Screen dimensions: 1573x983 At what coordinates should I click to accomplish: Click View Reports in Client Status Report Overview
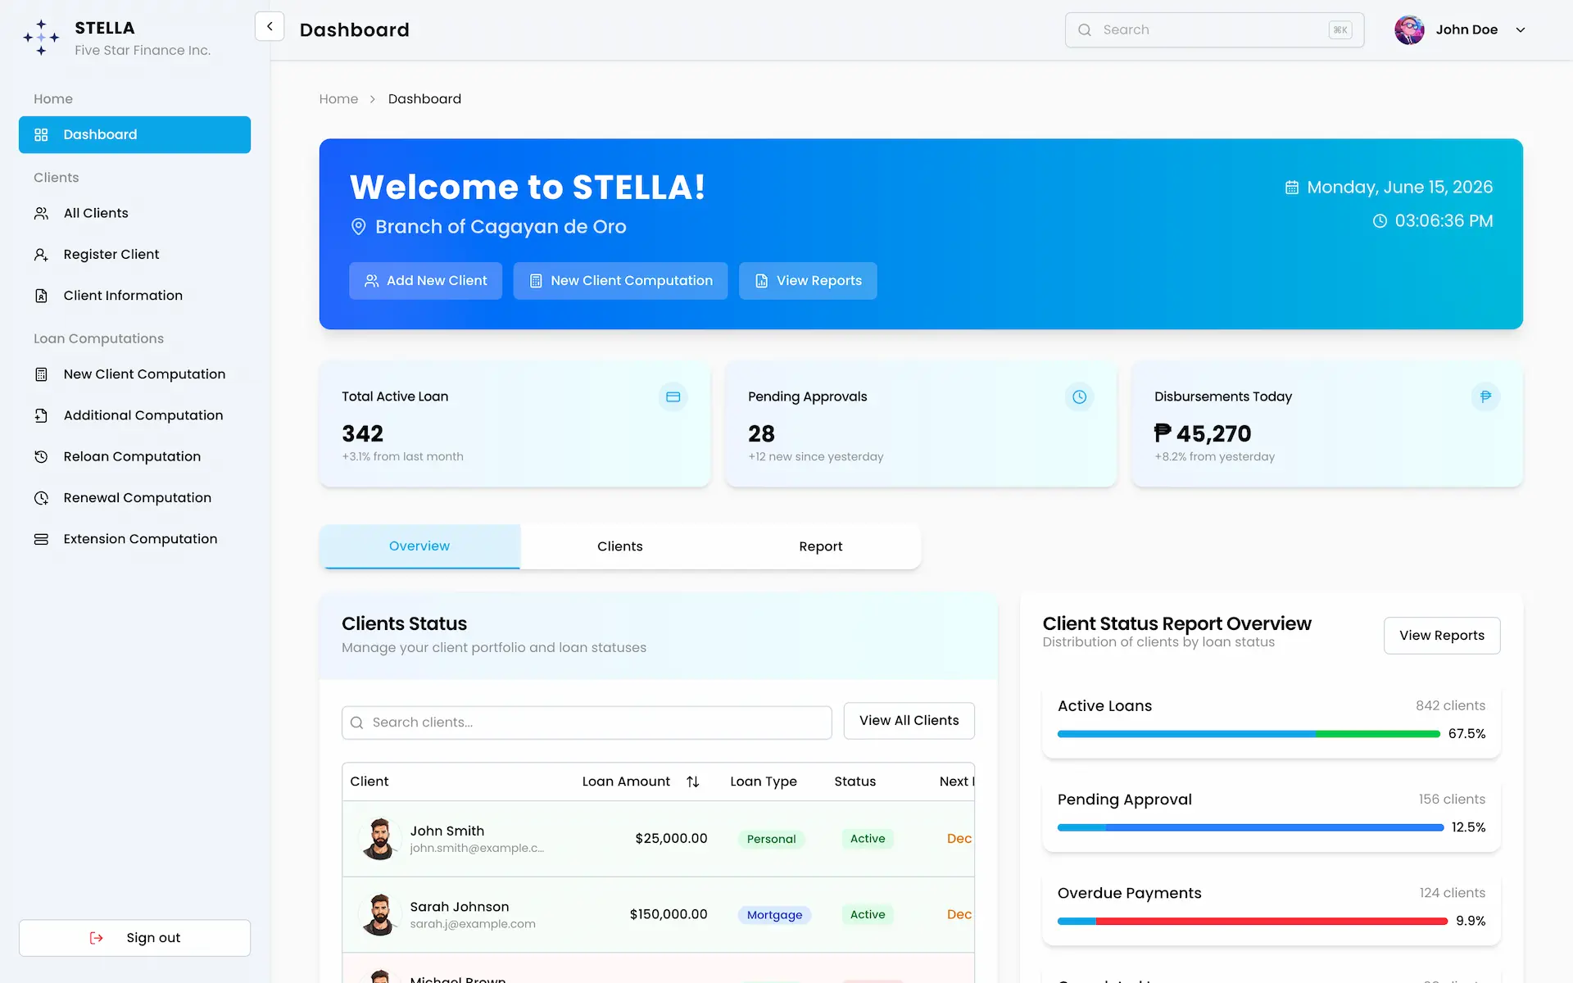click(1442, 636)
